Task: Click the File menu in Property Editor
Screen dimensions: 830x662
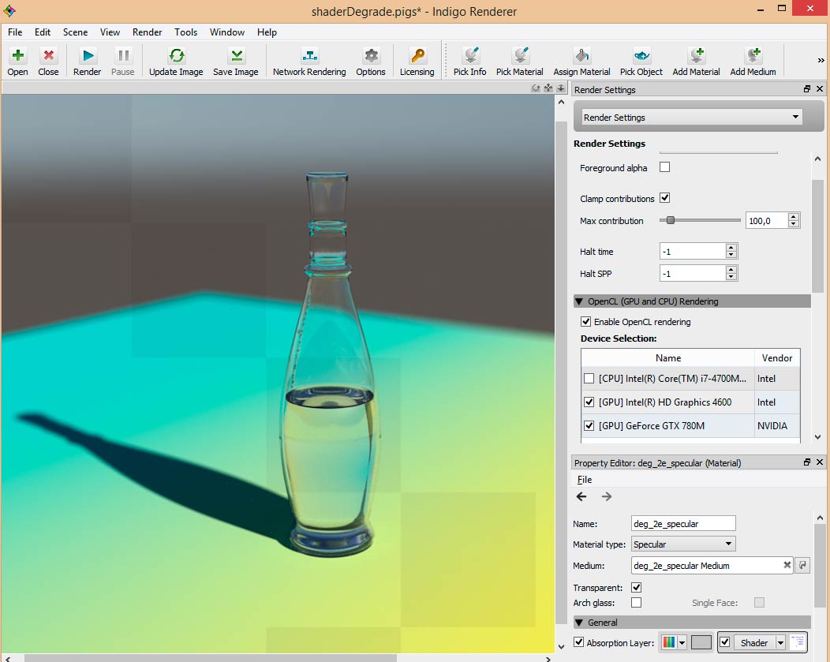Action: click(584, 480)
